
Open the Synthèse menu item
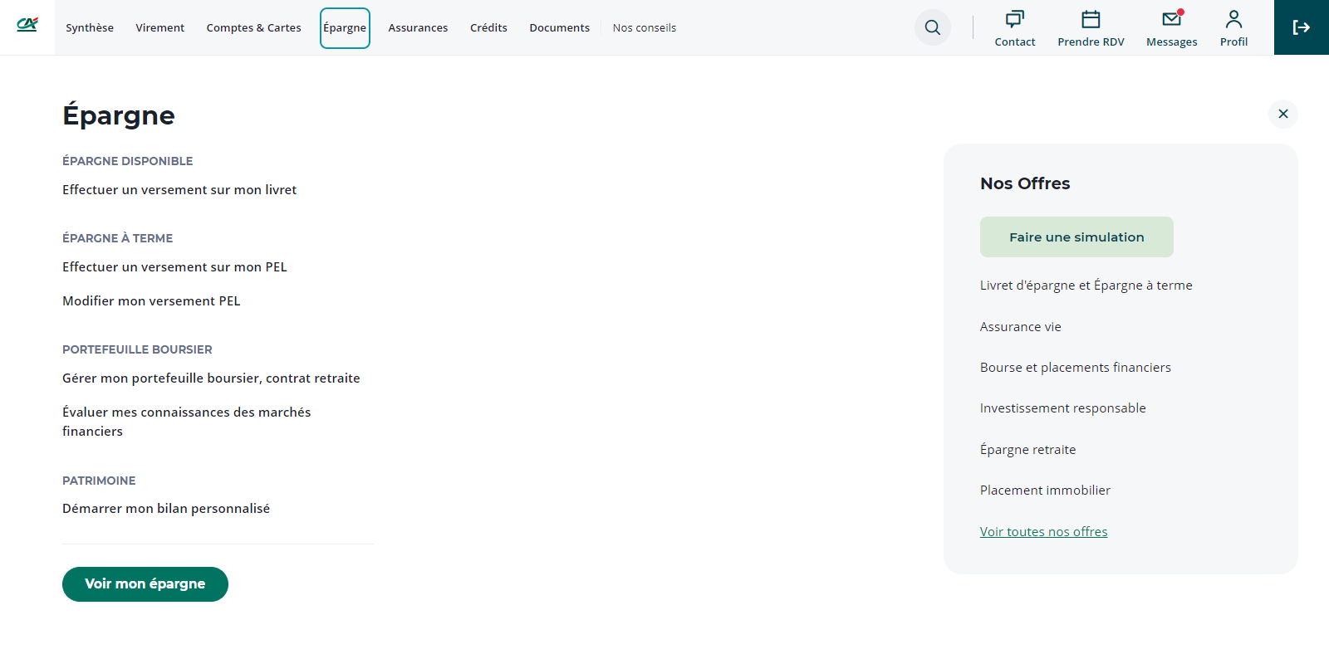coord(90,28)
